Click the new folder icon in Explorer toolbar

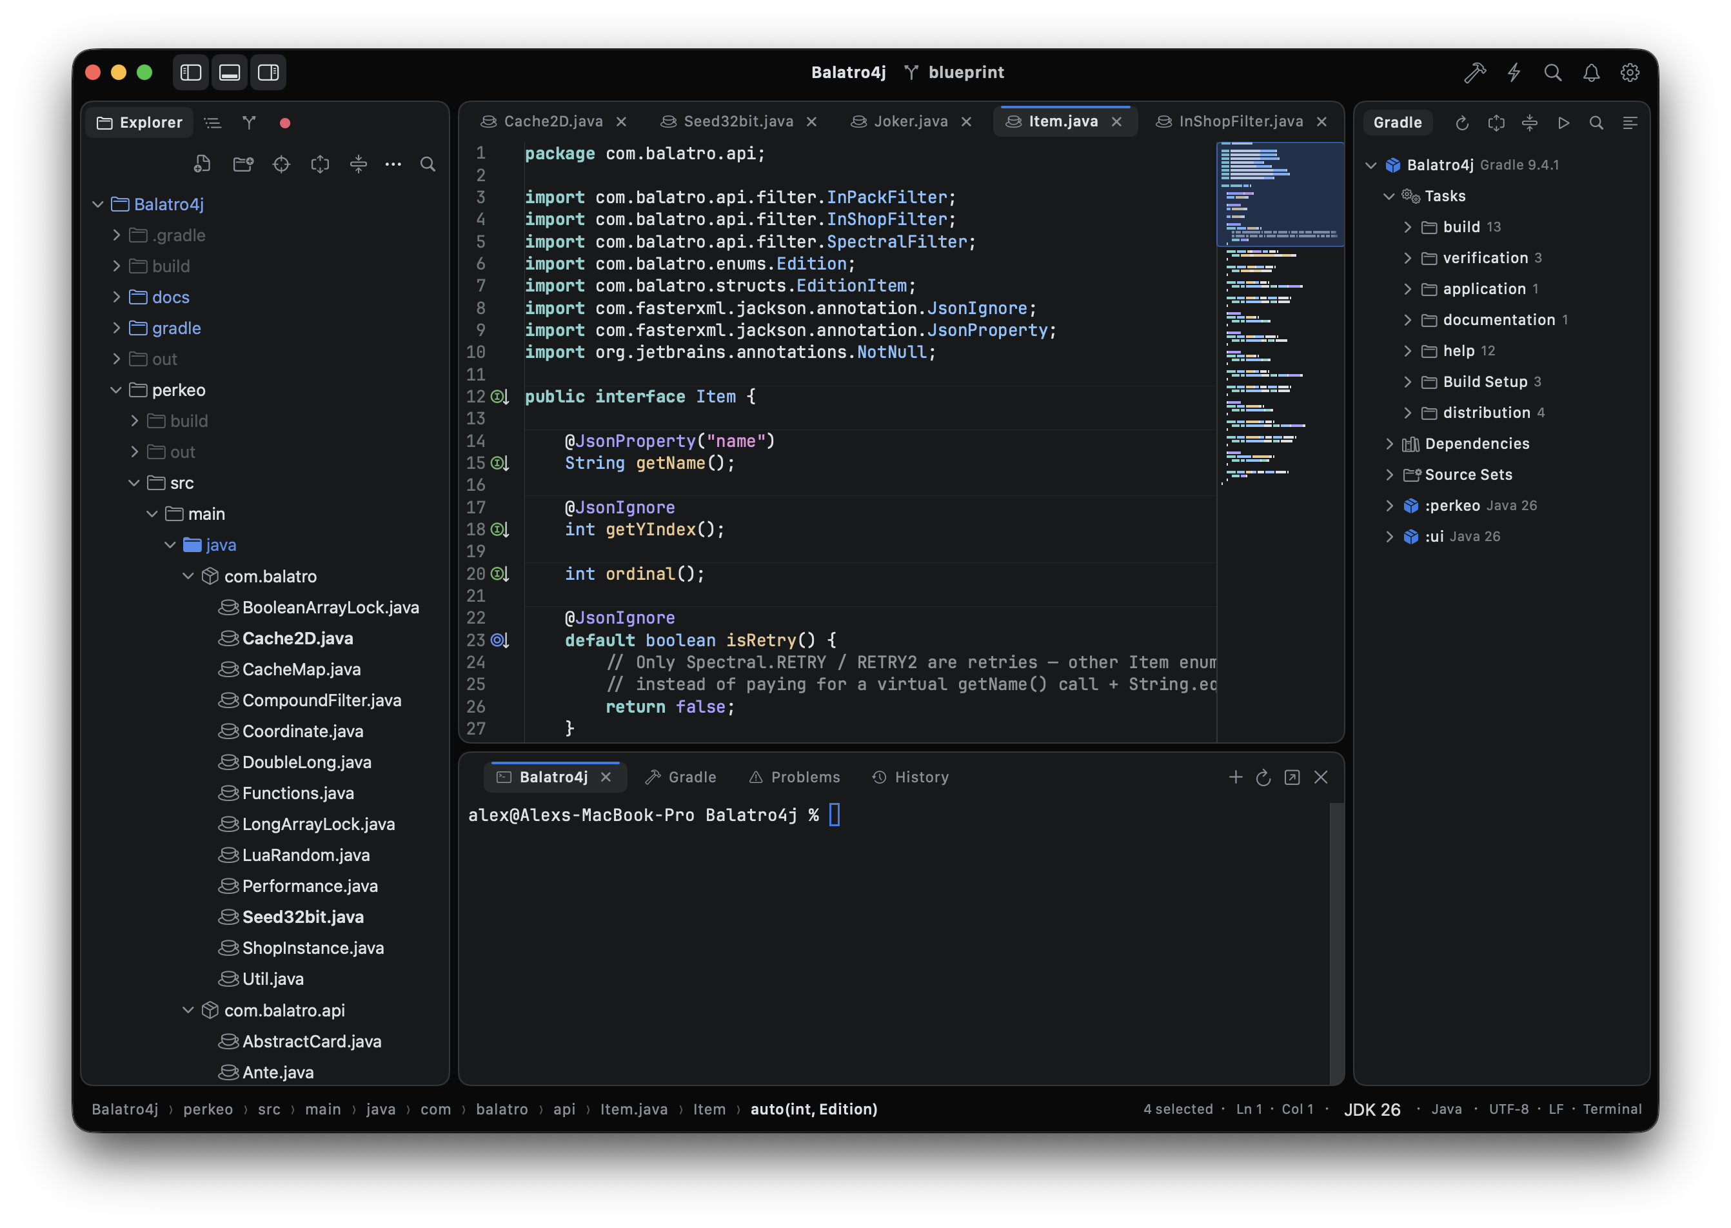242,164
